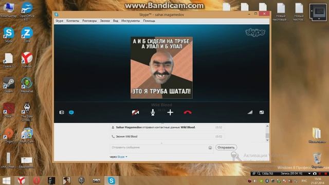The height and width of the screenshot is (185, 329).
Task: Open the desktop gadget panel at top right
Action: 318,12
